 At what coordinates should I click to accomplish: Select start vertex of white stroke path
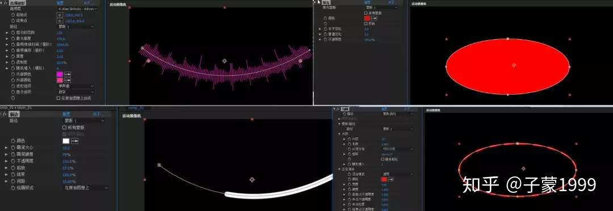point(159,165)
